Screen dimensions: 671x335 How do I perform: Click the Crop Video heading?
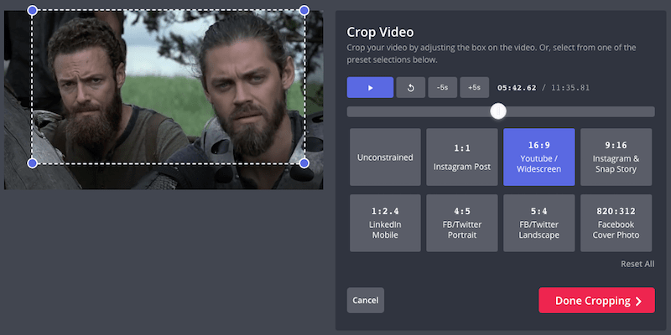380,32
